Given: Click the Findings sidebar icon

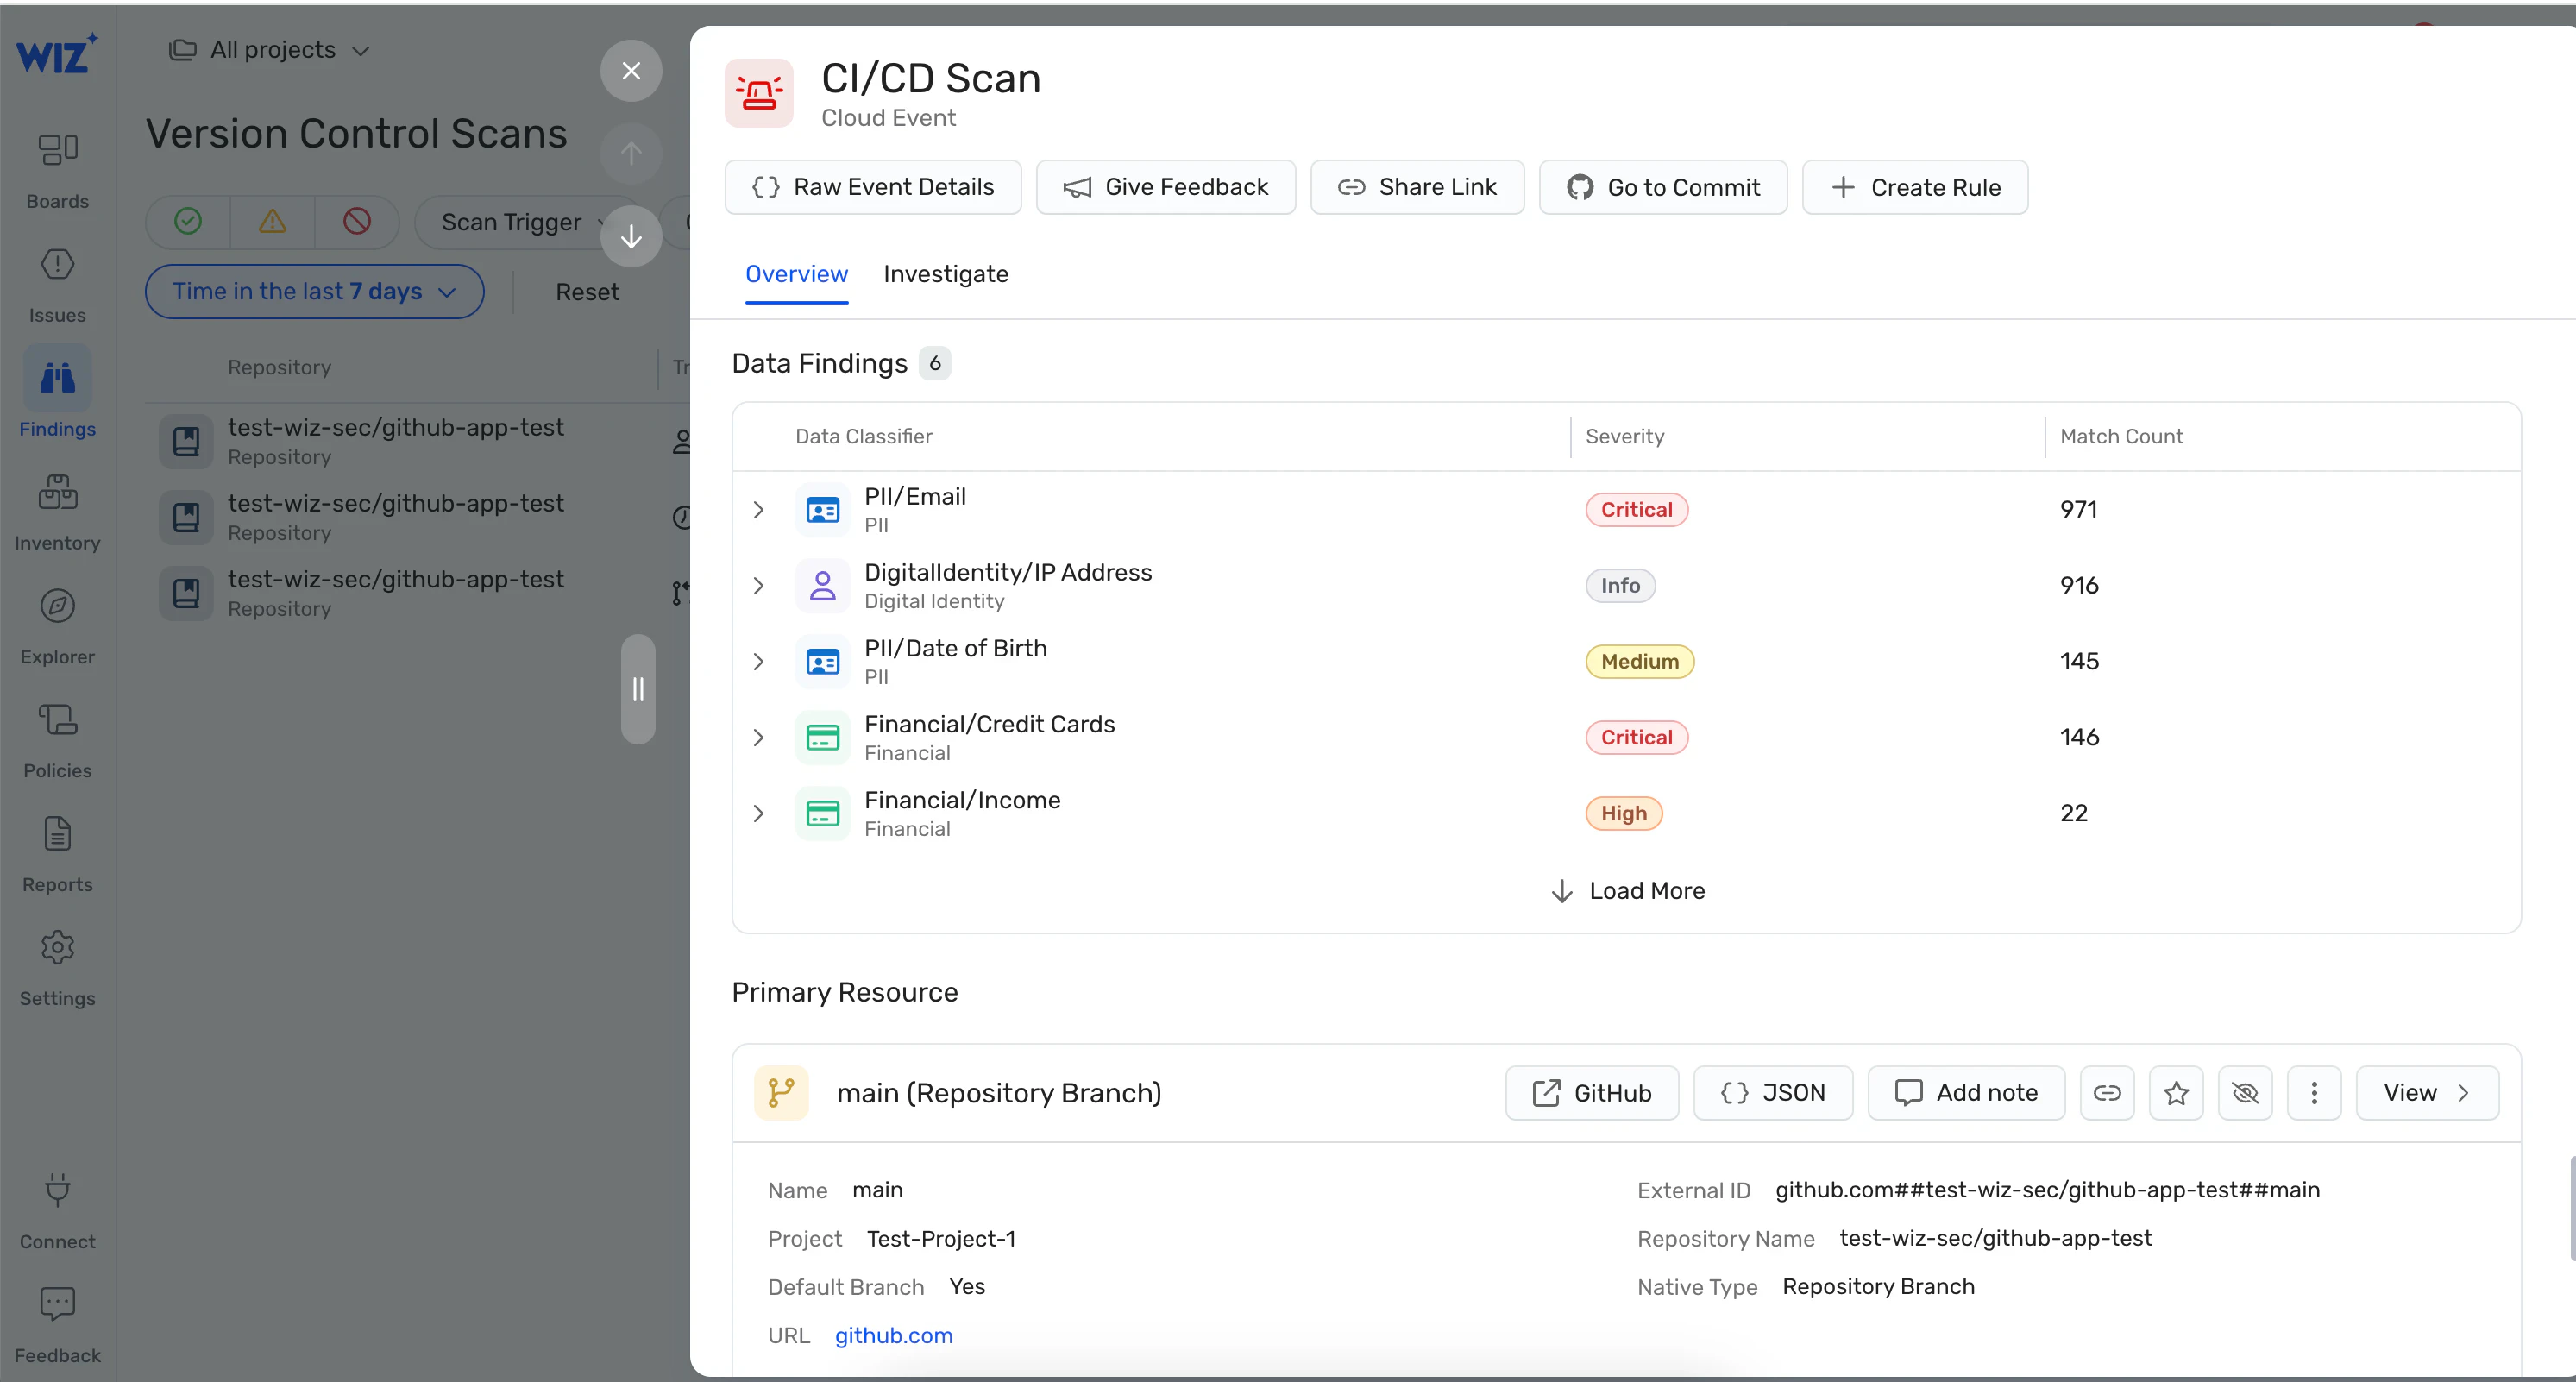Looking at the screenshot, I should point(56,377).
